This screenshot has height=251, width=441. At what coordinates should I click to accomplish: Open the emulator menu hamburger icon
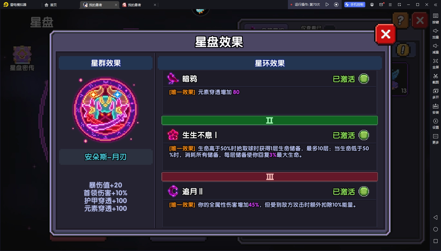390,5
